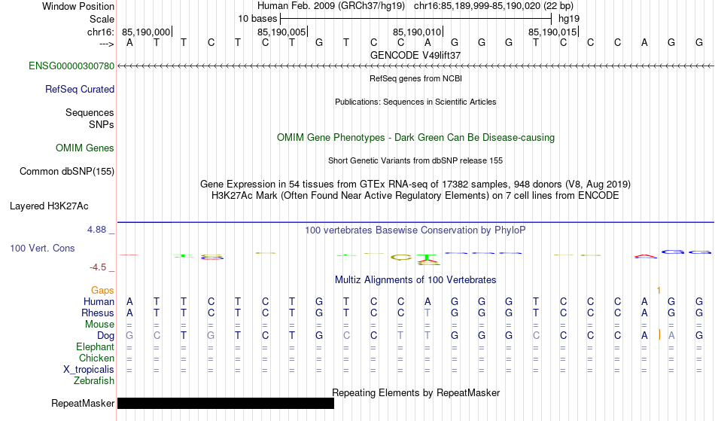Click the Scale row label
This screenshot has height=421, width=715.
(102, 19)
